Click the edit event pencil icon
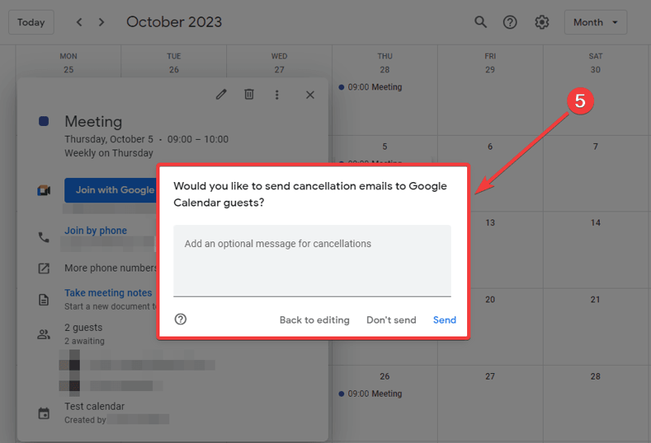The image size is (651, 443). click(x=221, y=94)
